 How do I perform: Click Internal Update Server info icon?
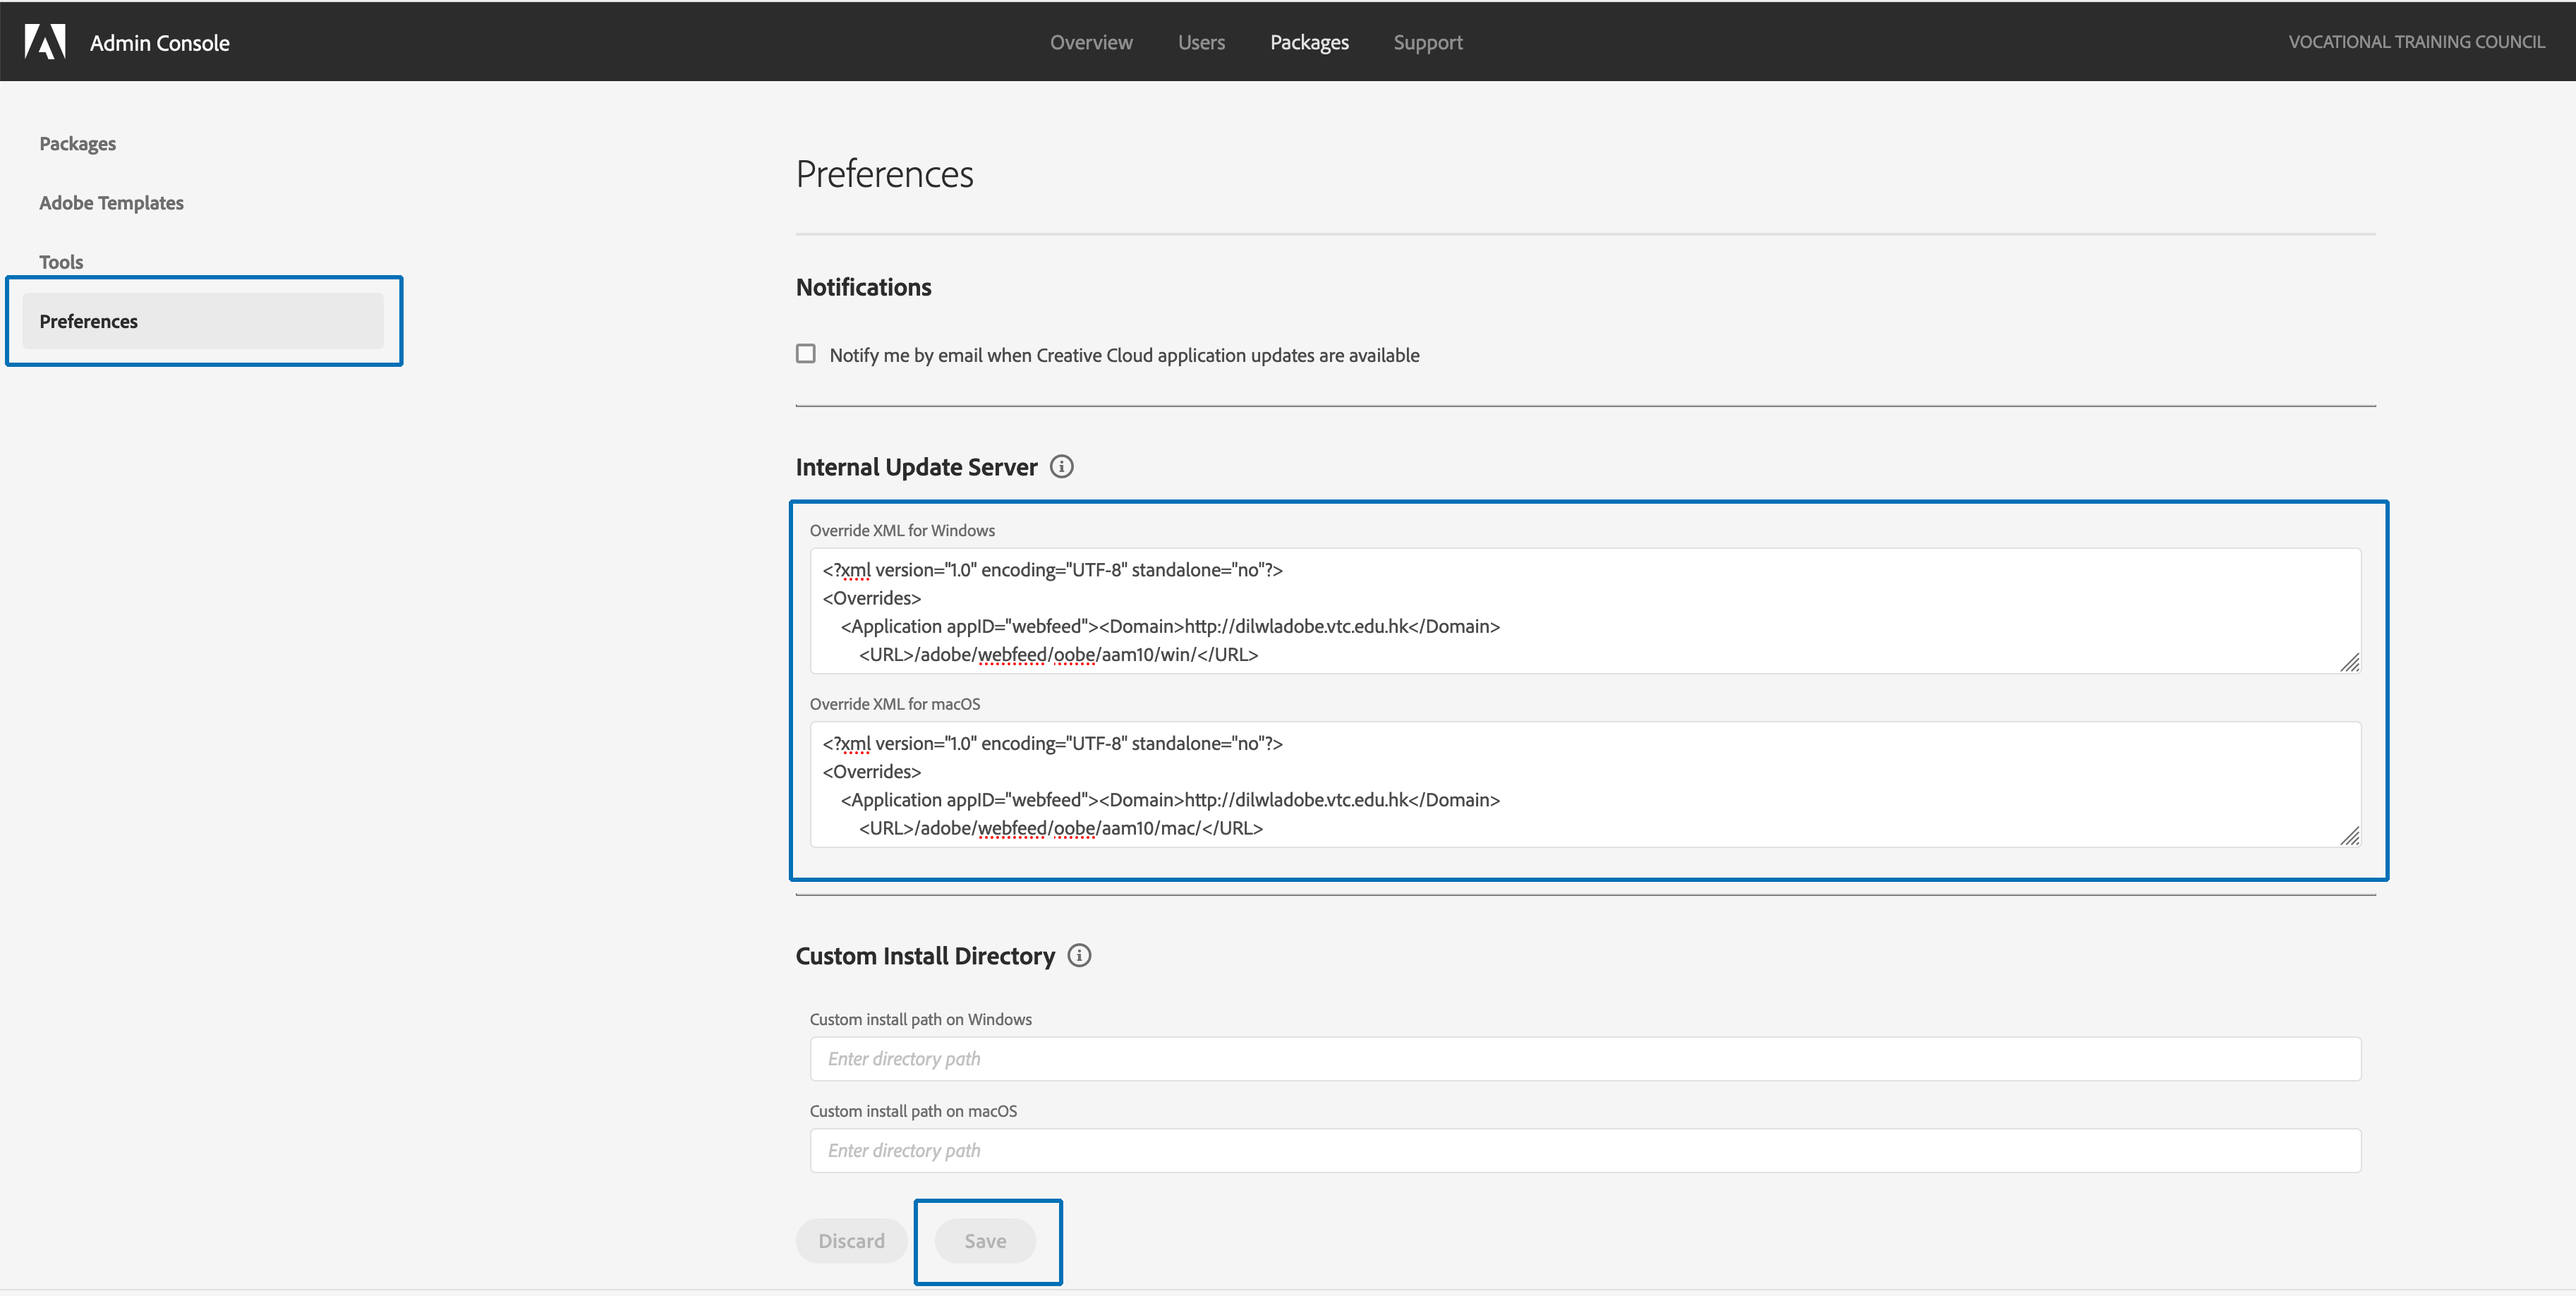1062,467
